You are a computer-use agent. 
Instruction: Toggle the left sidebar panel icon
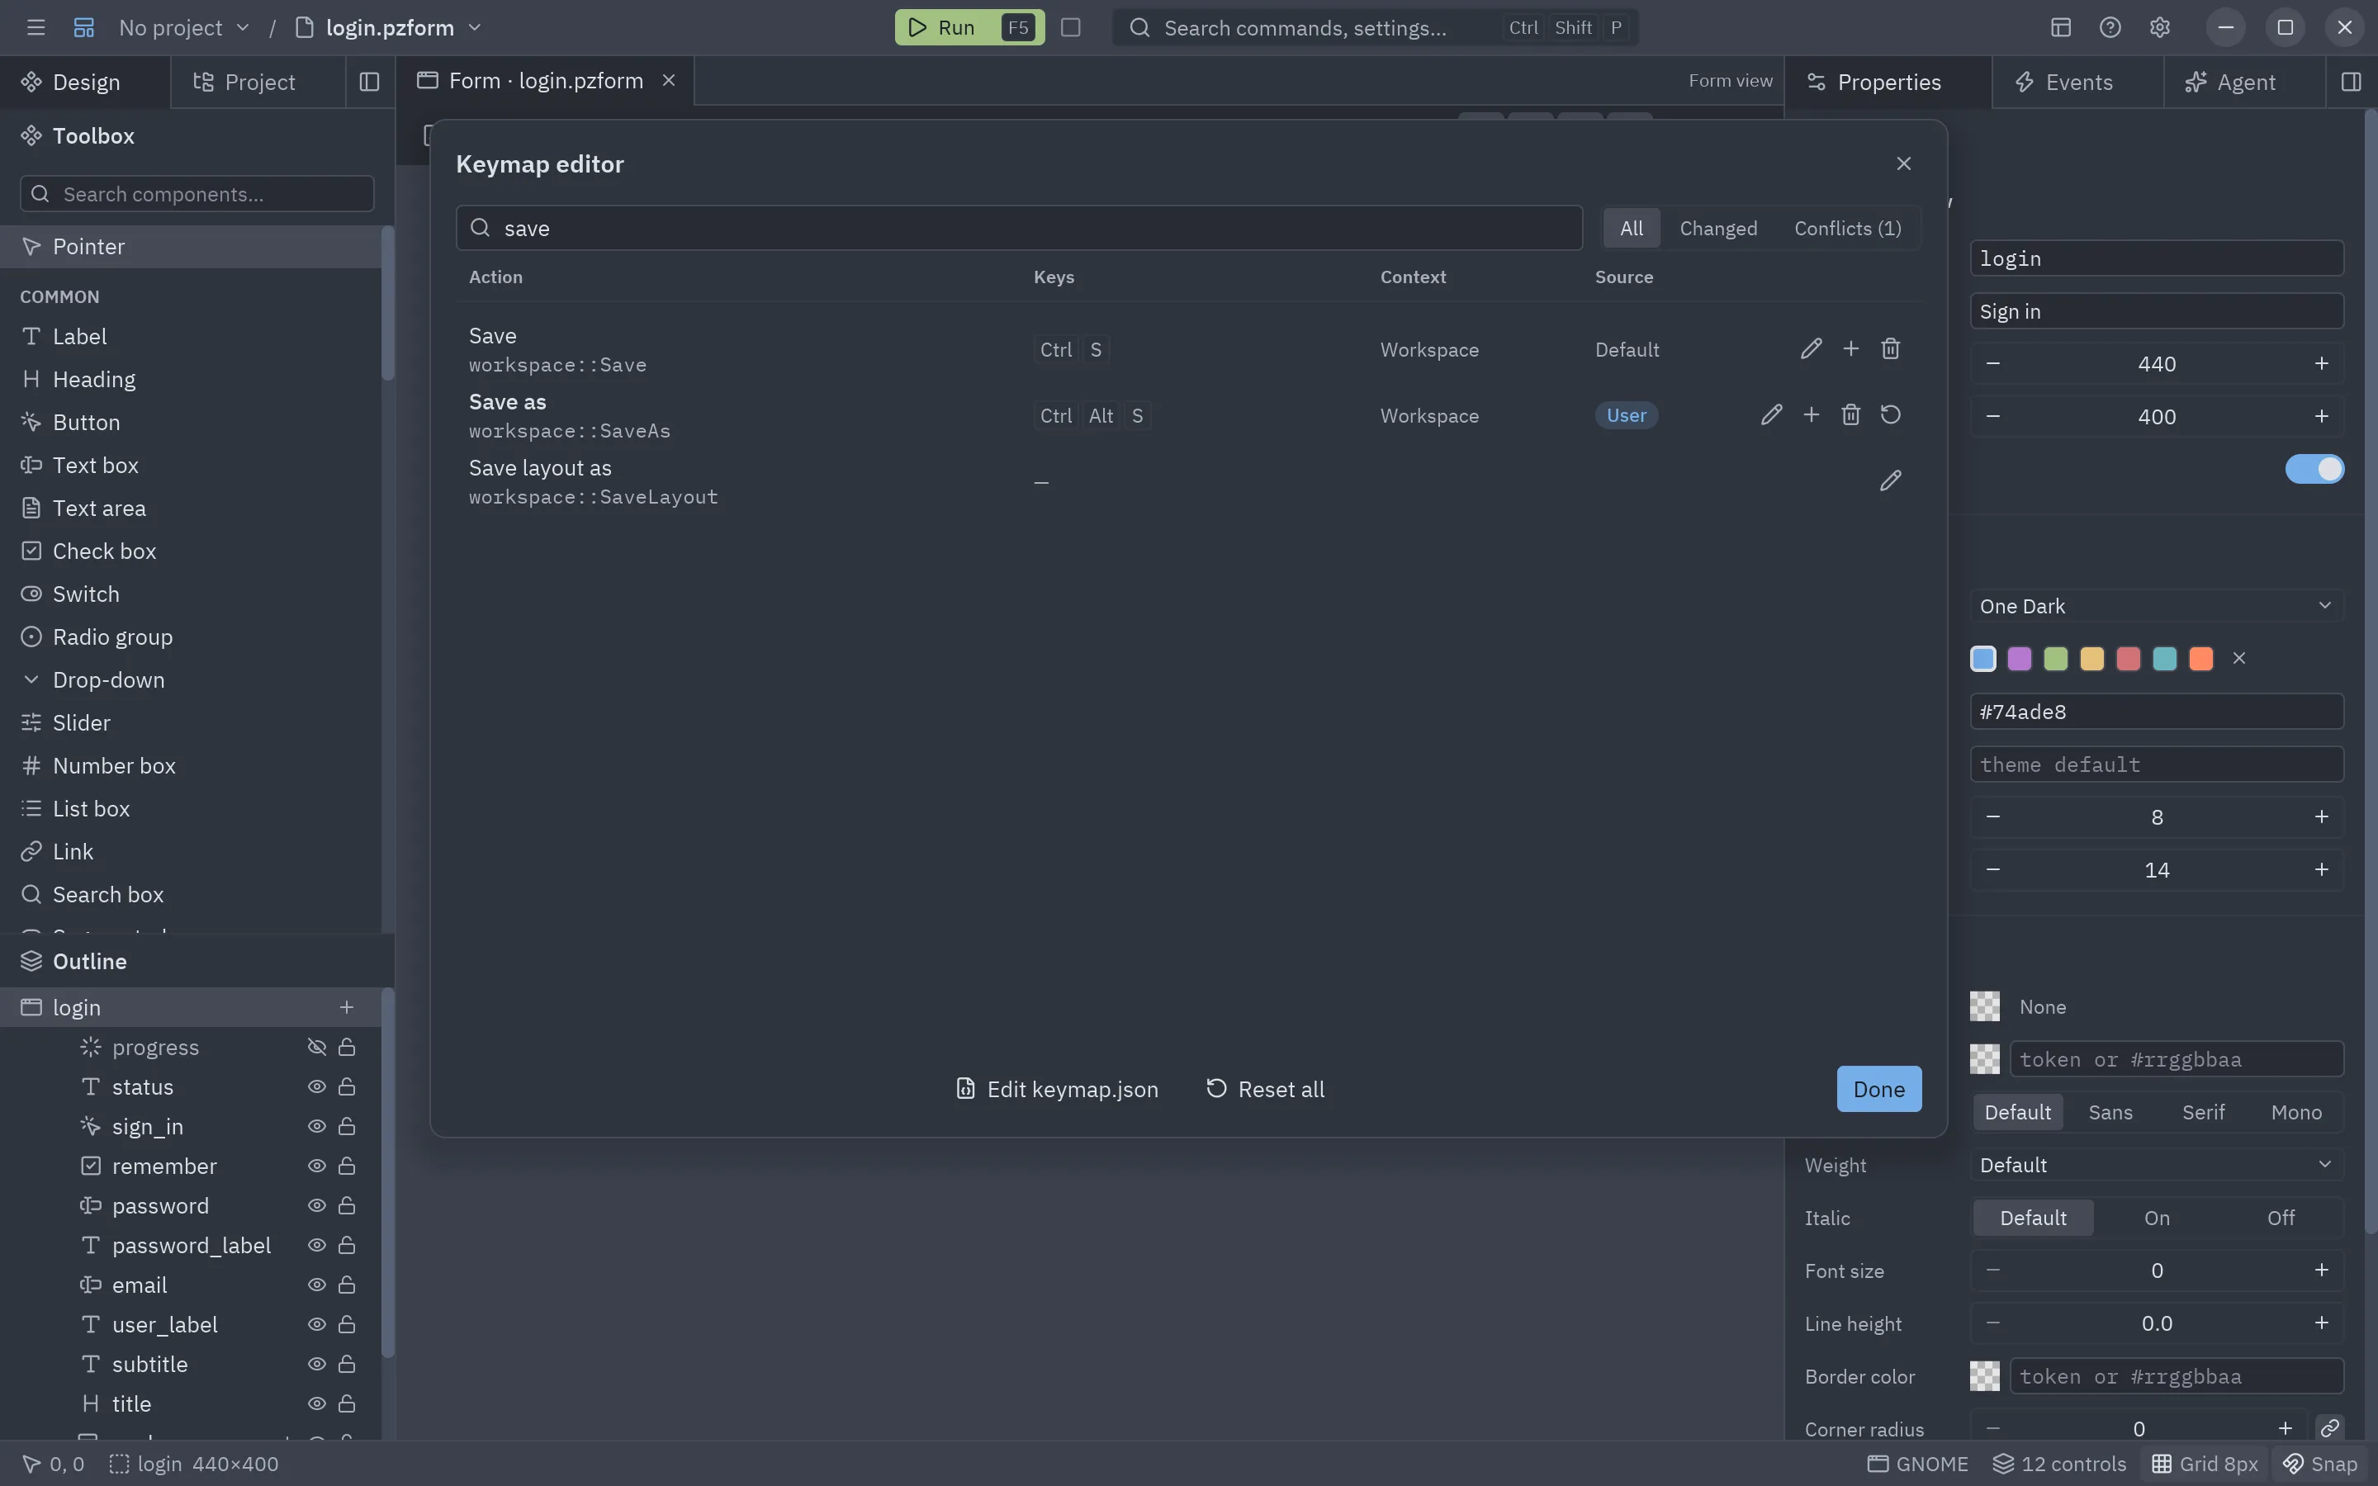coord(369,82)
